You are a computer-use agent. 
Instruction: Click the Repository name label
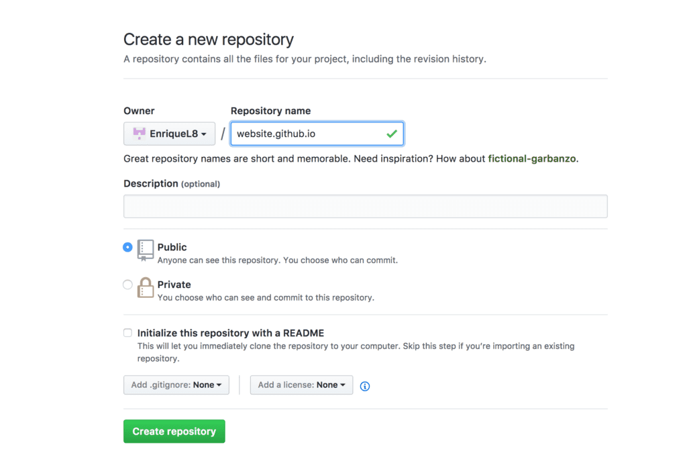tap(271, 111)
